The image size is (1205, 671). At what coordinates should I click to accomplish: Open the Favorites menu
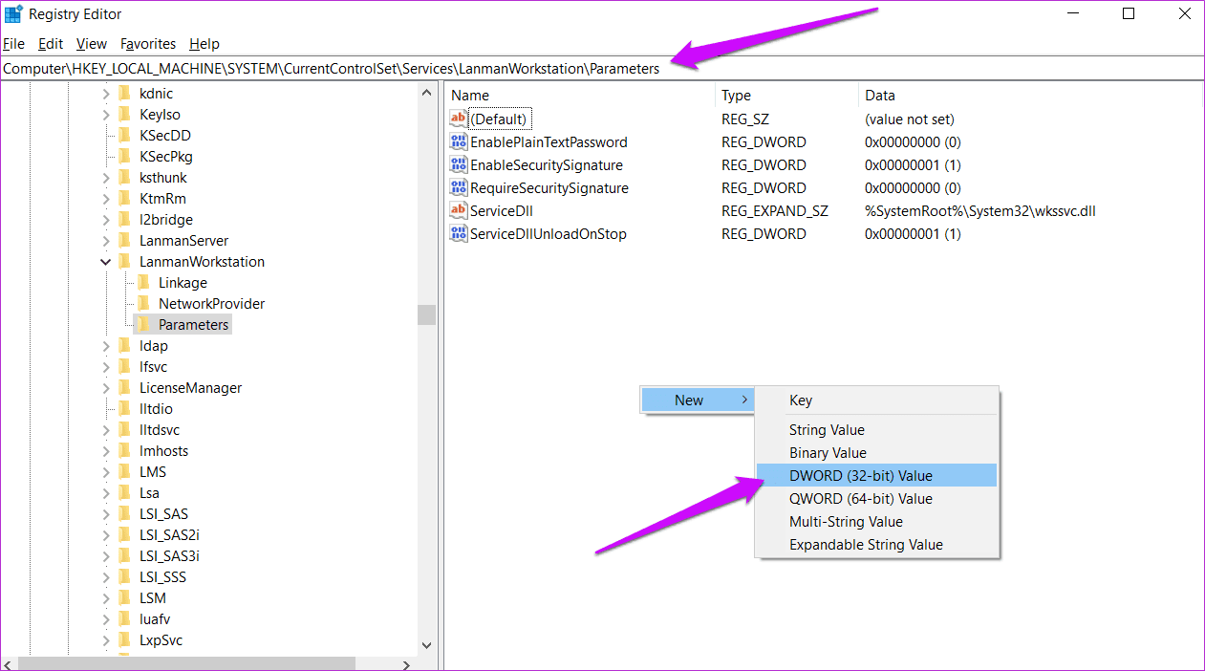click(148, 44)
